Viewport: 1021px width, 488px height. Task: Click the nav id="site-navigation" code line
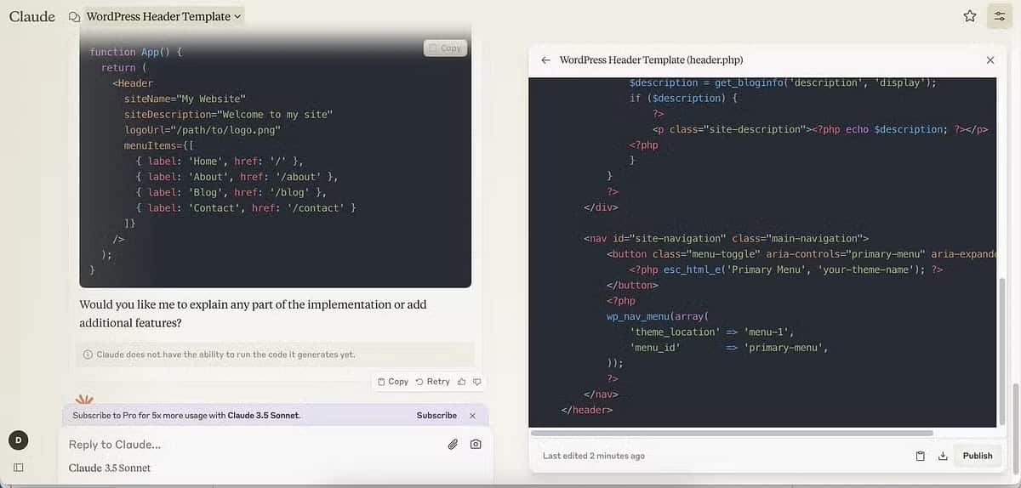(726, 238)
